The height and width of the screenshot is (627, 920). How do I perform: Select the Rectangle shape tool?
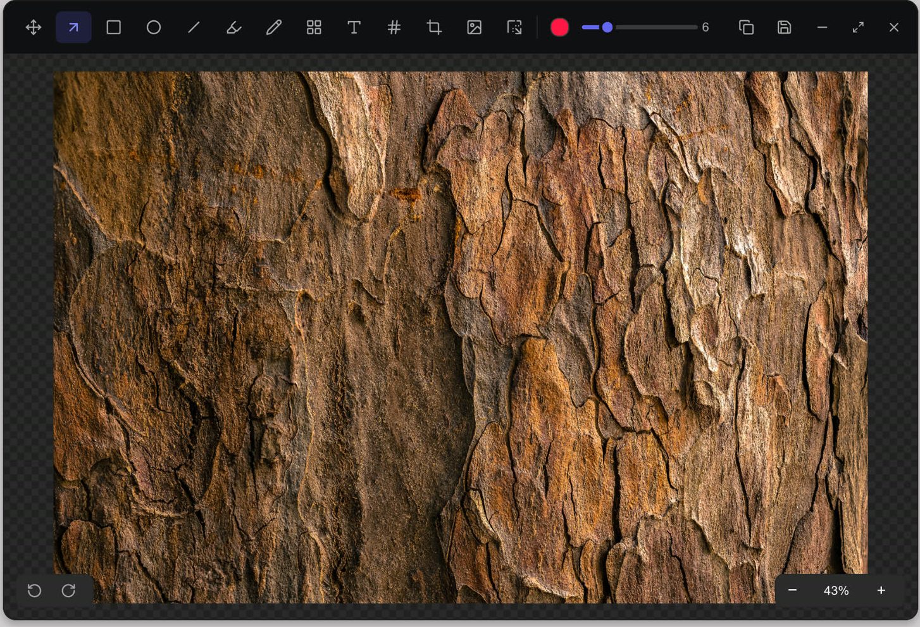(x=114, y=27)
